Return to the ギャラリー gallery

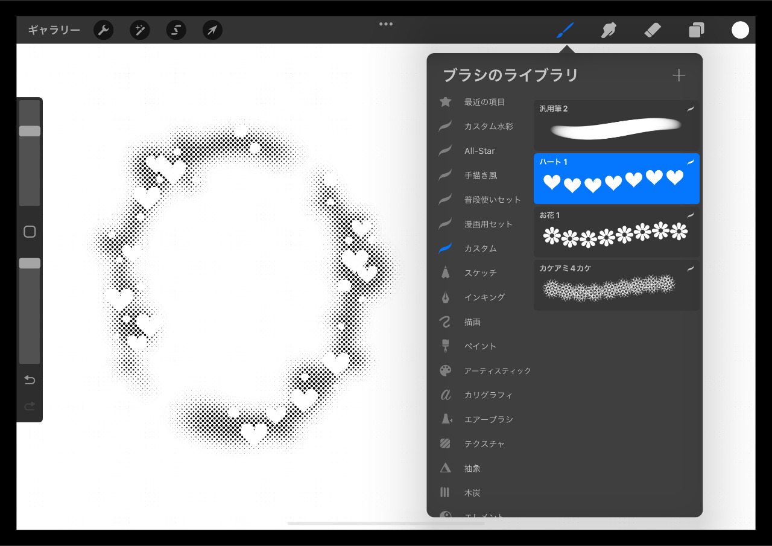pos(54,30)
